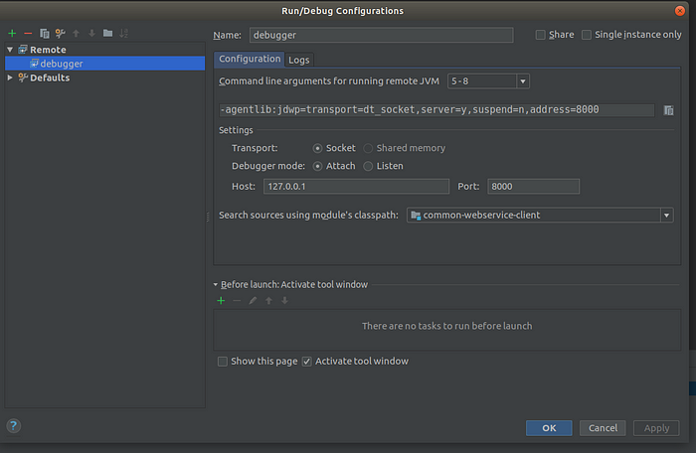Open JVM version 5-8 dropdown
The width and height of the screenshot is (696, 453).
488,81
